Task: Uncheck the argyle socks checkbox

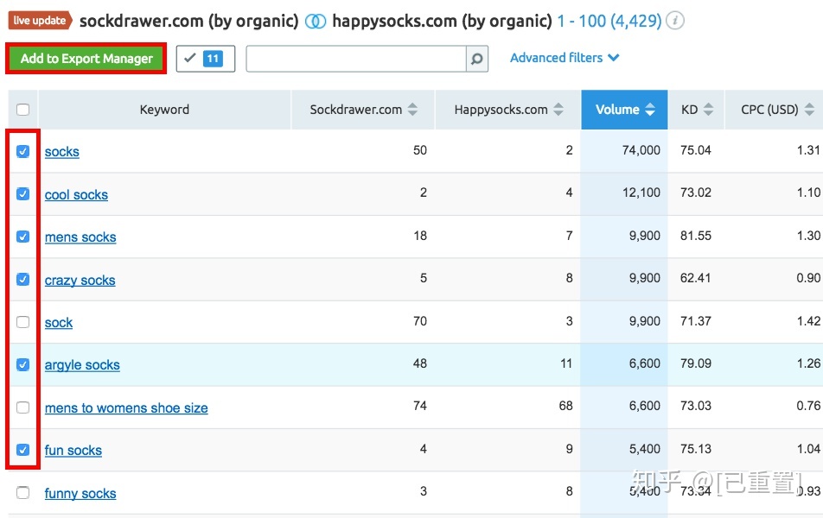Action: click(x=23, y=364)
